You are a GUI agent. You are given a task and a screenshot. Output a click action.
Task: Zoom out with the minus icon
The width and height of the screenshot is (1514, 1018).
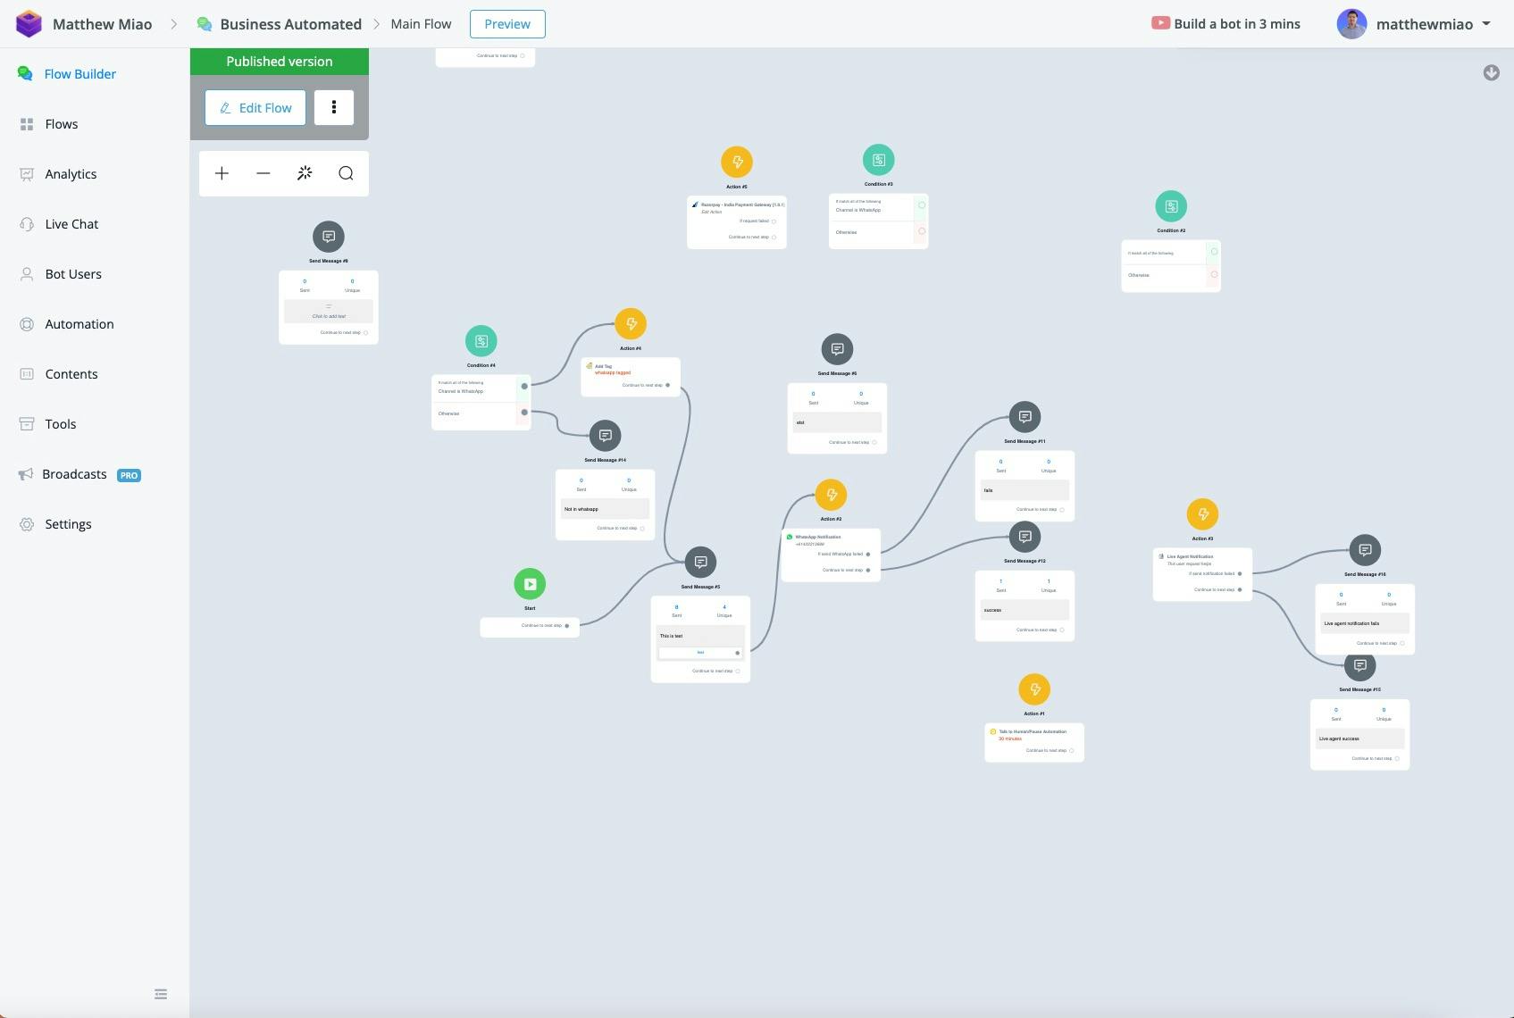click(263, 173)
